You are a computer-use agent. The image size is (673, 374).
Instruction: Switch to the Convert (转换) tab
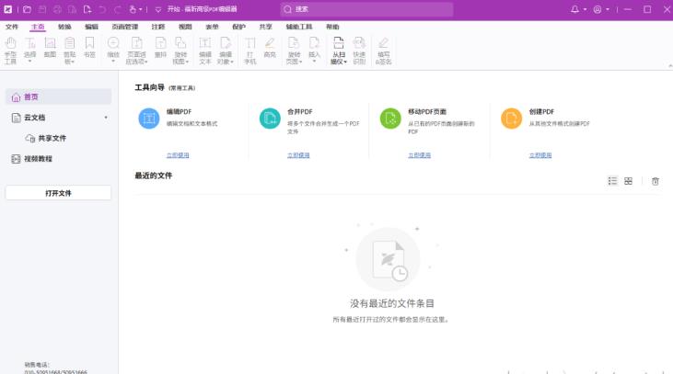click(64, 27)
